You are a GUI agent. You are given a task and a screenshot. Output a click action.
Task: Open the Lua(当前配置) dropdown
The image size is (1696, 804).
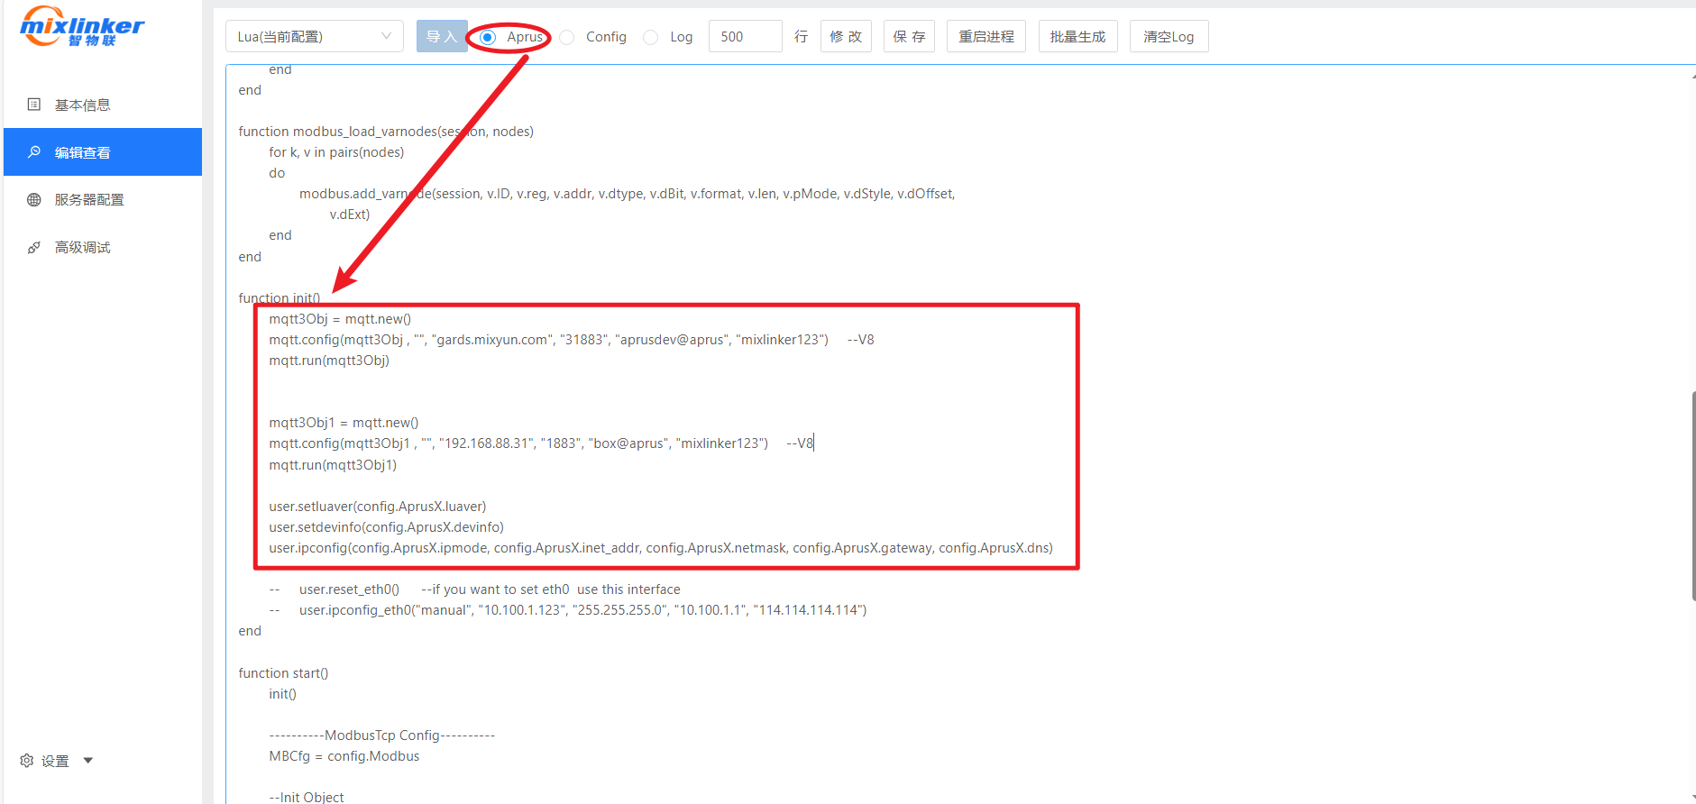click(314, 37)
